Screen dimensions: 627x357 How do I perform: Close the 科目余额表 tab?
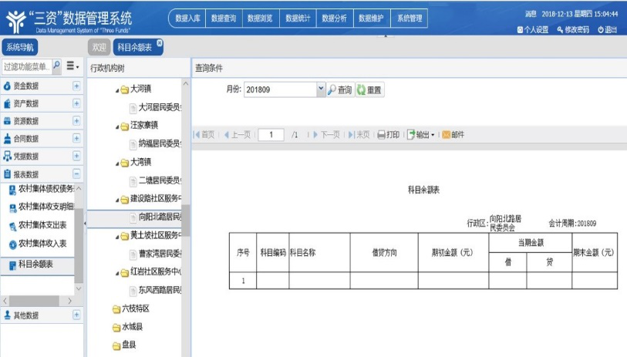click(159, 42)
